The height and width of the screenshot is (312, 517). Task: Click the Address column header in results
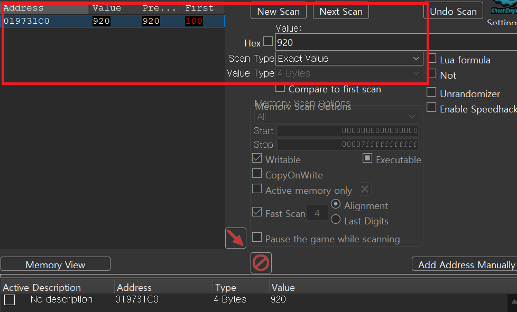(x=44, y=8)
